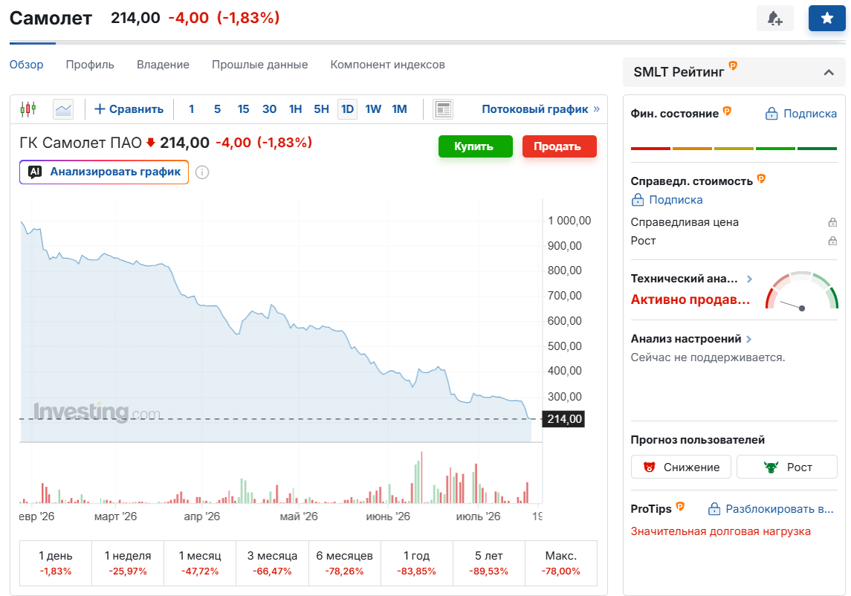Select the 1 месяц performance range

pyautogui.click(x=200, y=563)
